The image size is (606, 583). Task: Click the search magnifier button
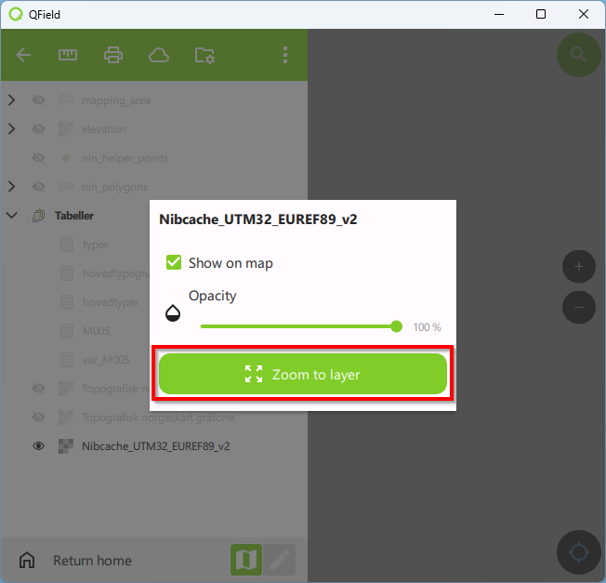[x=578, y=55]
